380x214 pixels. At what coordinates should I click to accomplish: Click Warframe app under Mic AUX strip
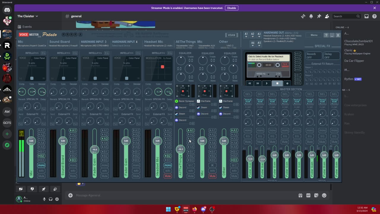click(x=204, y=101)
